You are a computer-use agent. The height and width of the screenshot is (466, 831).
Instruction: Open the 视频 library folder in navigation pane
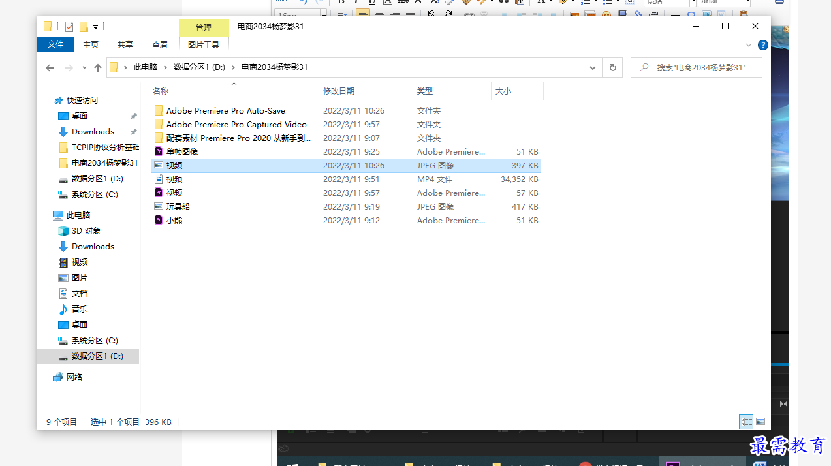pos(80,262)
